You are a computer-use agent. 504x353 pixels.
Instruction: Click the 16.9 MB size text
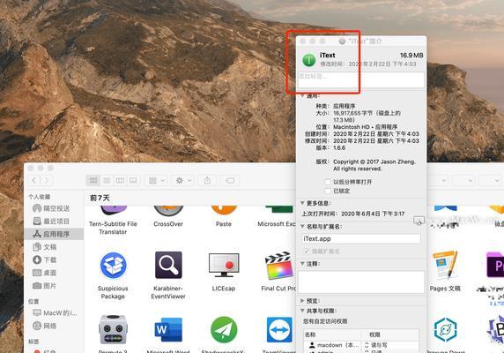(411, 56)
